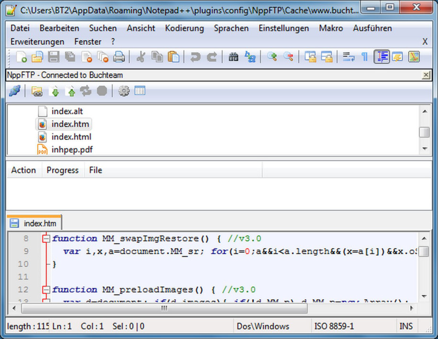Save the current file via toolbar
Screen dimensions: 438x339
tap(53, 56)
